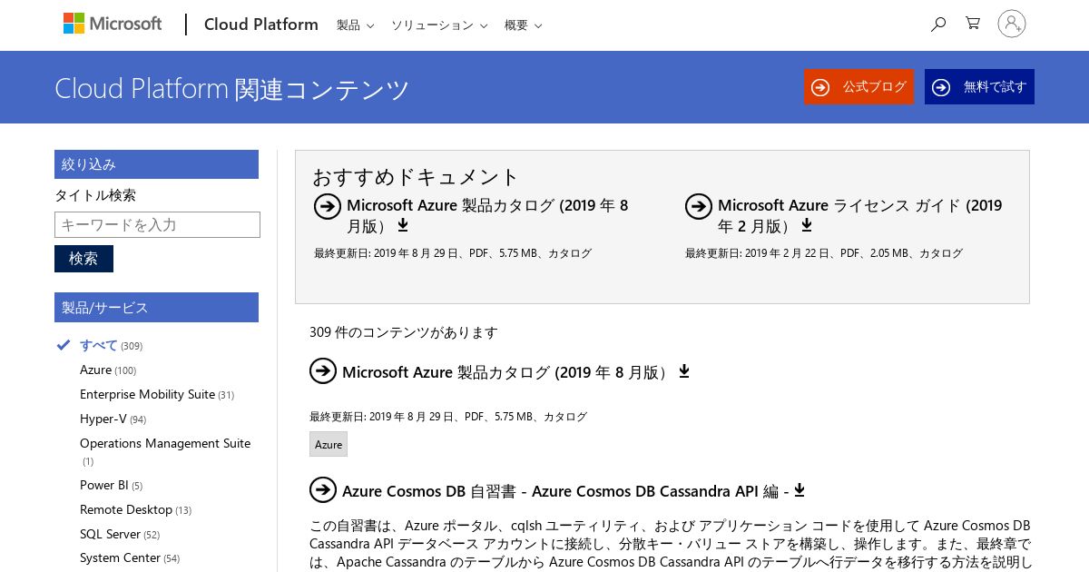Expand the 製品 menu
The height and width of the screenshot is (572, 1089).
tap(355, 25)
